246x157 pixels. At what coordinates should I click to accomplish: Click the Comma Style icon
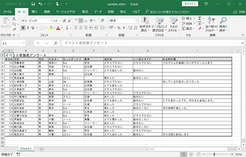point(124,28)
